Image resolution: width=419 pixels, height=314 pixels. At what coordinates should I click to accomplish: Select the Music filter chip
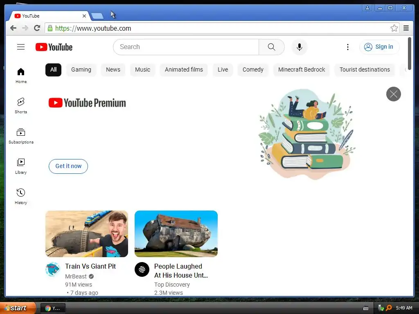click(142, 70)
